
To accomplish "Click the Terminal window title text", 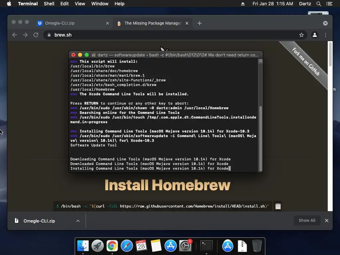I will [x=178, y=55].
